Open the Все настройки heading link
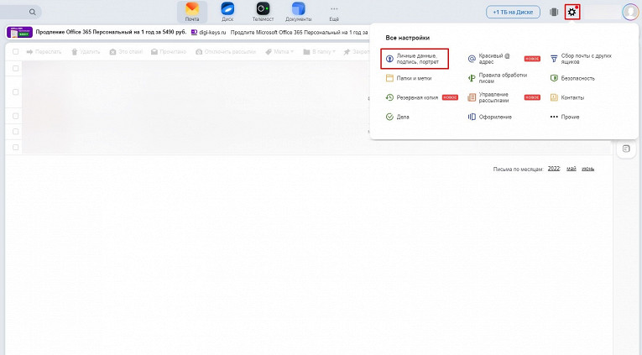 pos(407,38)
